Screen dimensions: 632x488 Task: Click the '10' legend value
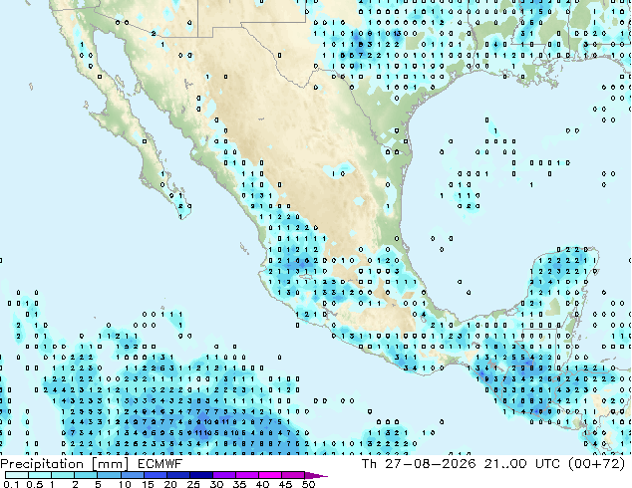point(125,484)
